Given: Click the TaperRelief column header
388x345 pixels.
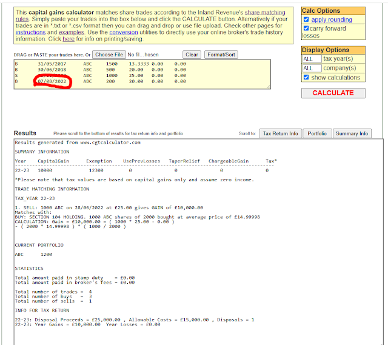Looking at the screenshot, I should 184,161.
